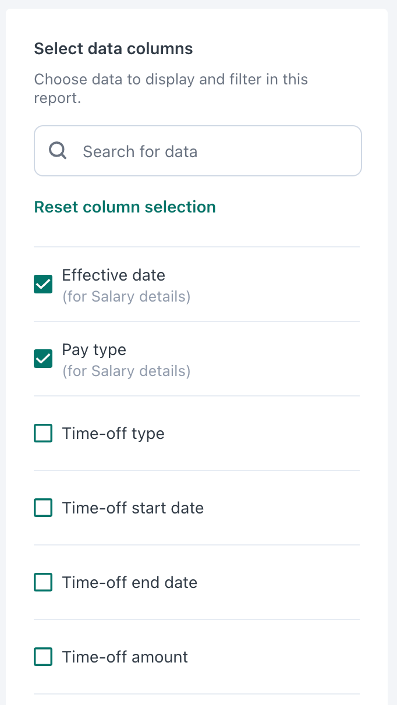Image resolution: width=397 pixels, height=705 pixels.
Task: Click the Salary details note under Effective date
Action: pyautogui.click(x=126, y=297)
